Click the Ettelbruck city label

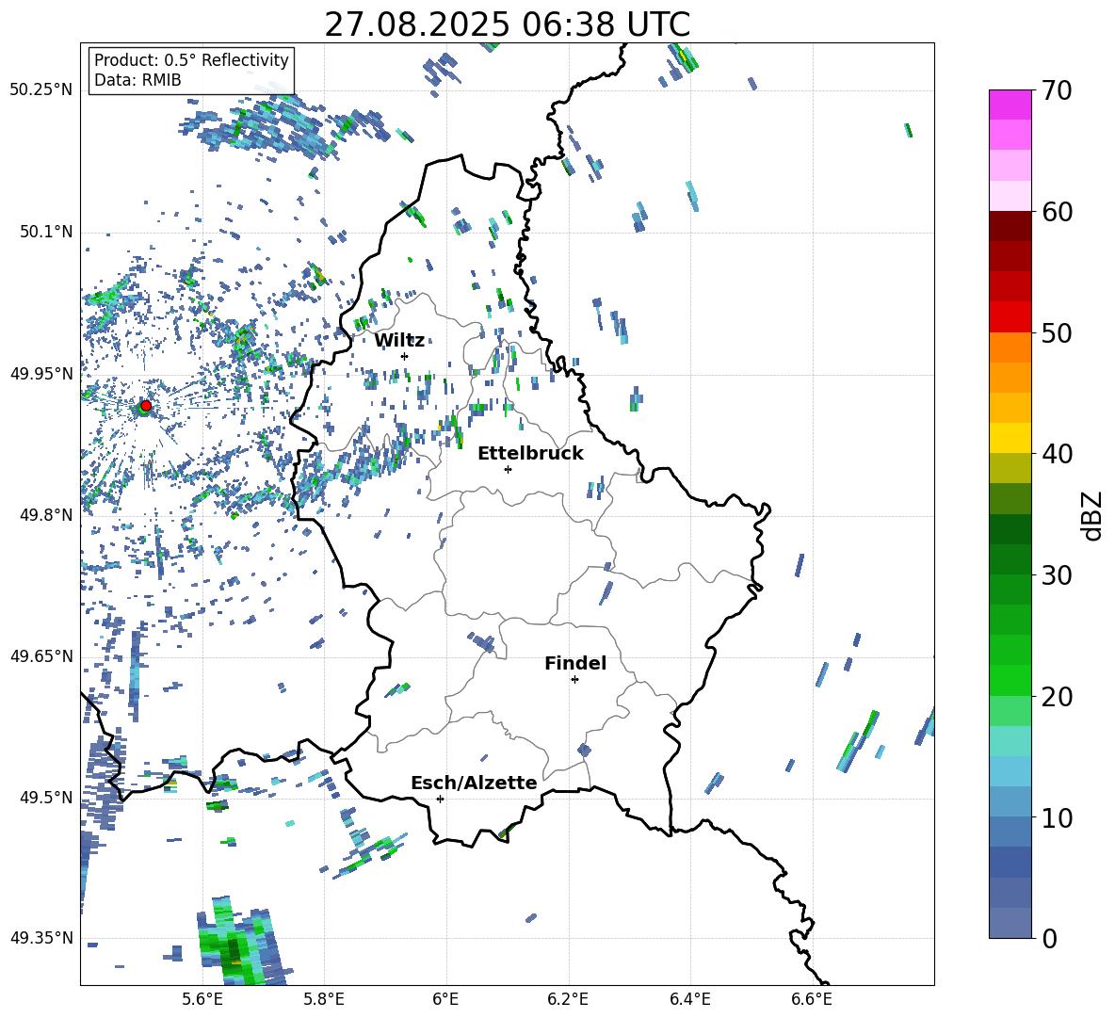pos(530,454)
